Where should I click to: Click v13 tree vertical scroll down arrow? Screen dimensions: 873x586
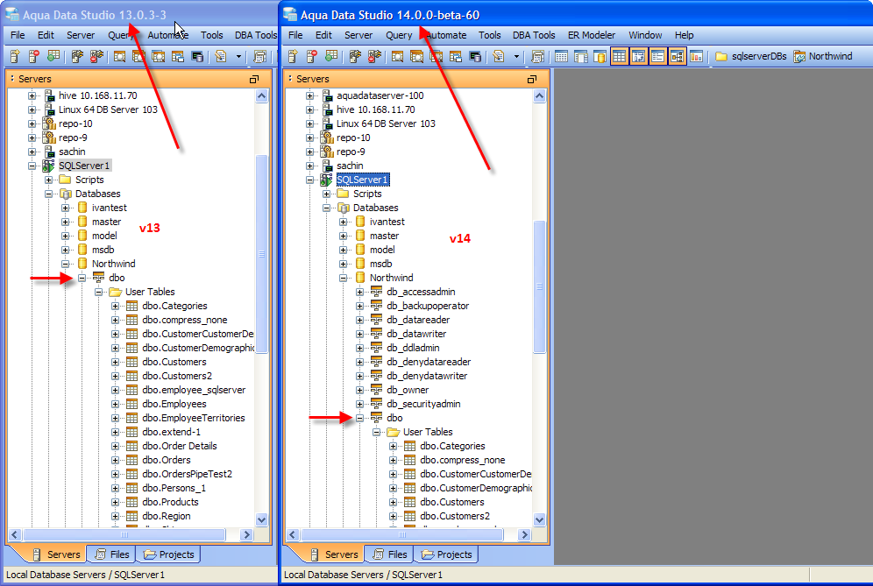click(262, 519)
